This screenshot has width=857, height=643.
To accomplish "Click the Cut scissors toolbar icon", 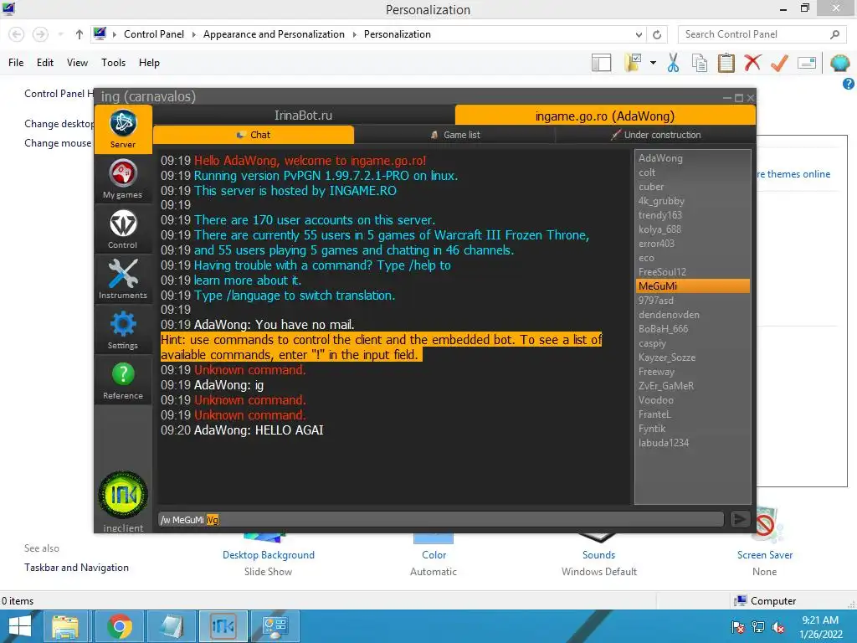I will pos(673,63).
